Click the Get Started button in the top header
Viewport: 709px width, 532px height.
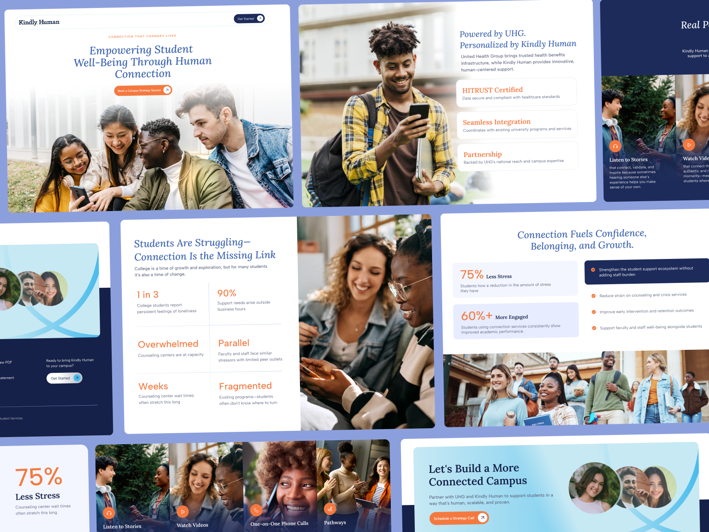[249, 19]
